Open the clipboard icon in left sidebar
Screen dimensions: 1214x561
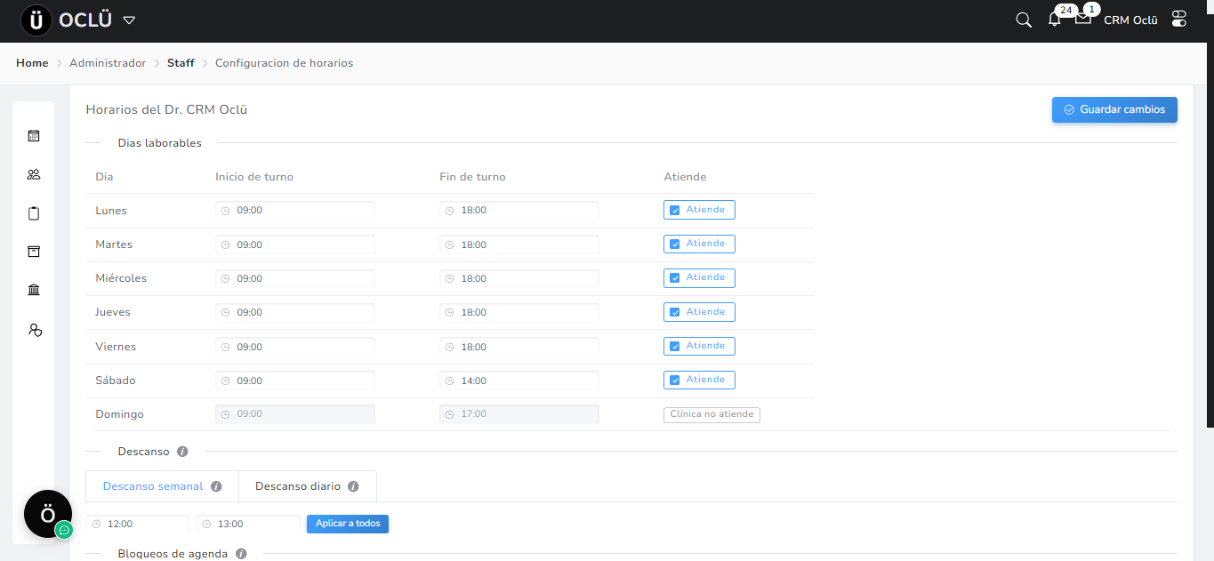coord(34,213)
